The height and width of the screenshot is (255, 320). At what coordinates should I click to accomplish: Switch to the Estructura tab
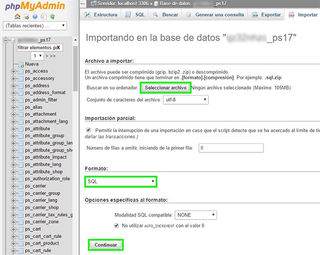click(x=101, y=15)
